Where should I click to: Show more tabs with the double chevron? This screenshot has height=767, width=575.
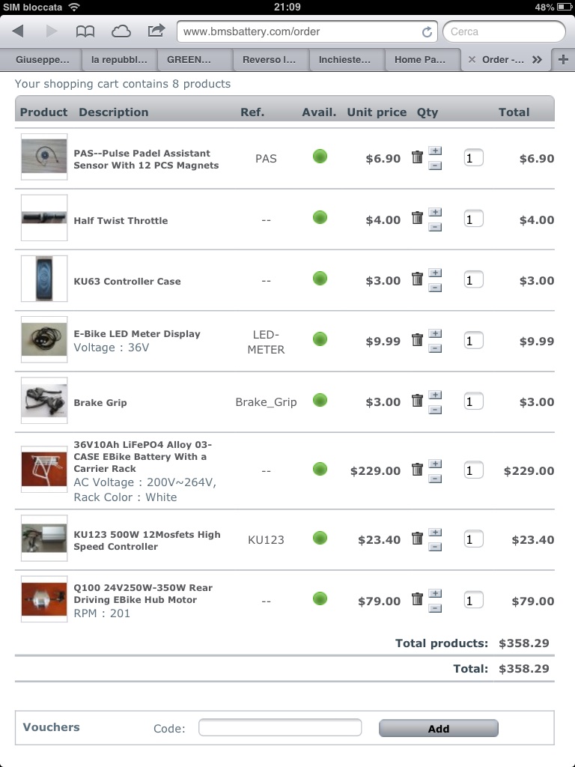(x=537, y=60)
